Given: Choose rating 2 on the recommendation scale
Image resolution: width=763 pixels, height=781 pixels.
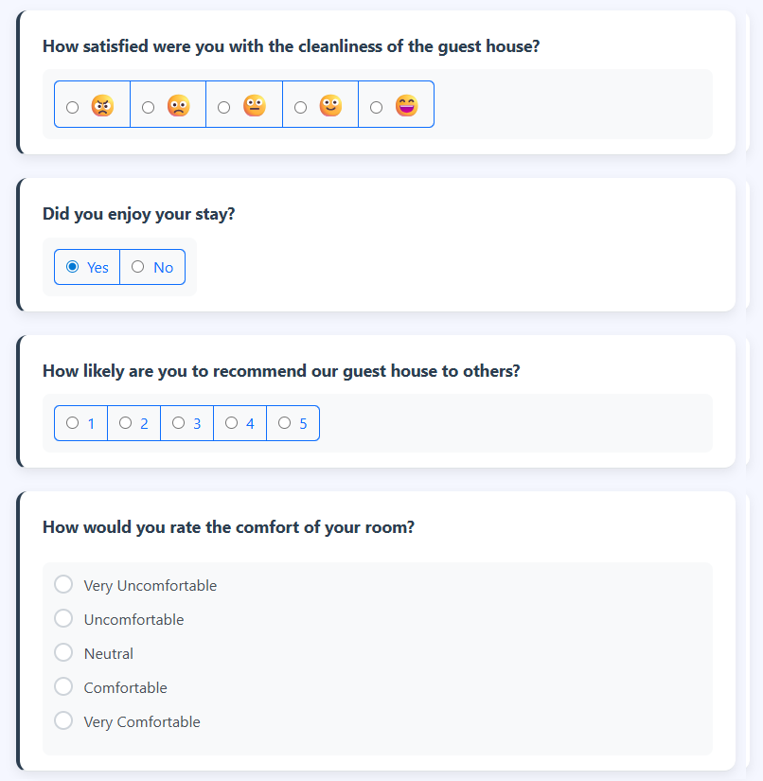Looking at the screenshot, I should point(124,423).
